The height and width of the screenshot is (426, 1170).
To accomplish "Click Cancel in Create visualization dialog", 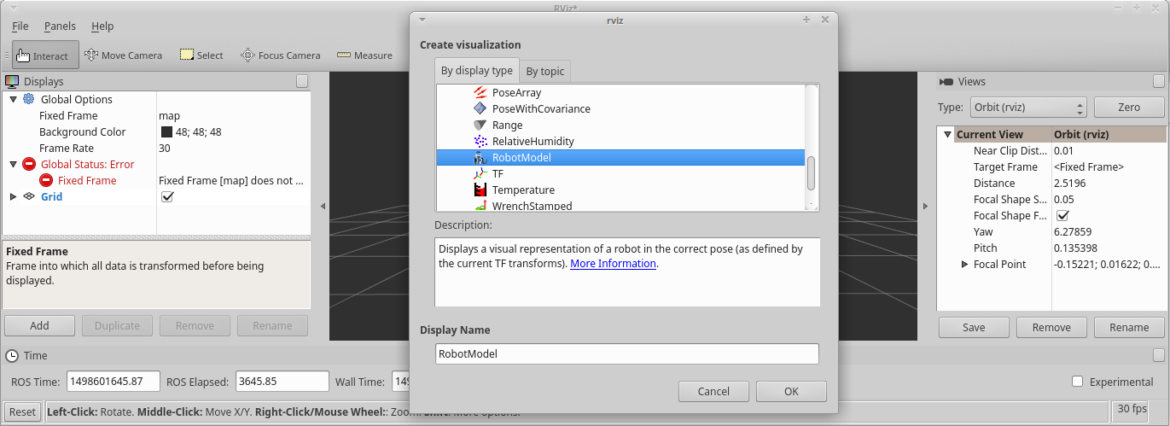I will pos(713,391).
